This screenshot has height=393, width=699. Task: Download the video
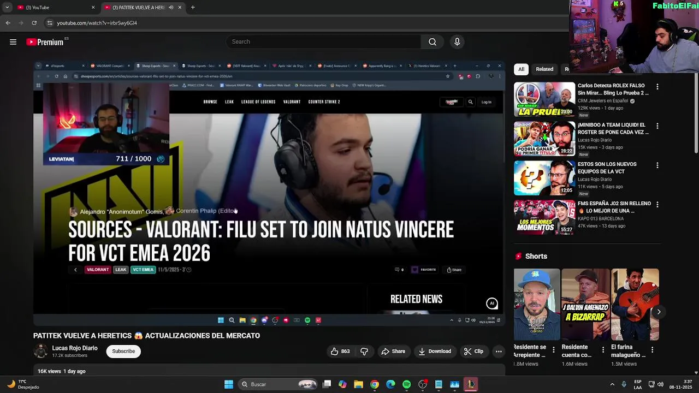[435, 352]
